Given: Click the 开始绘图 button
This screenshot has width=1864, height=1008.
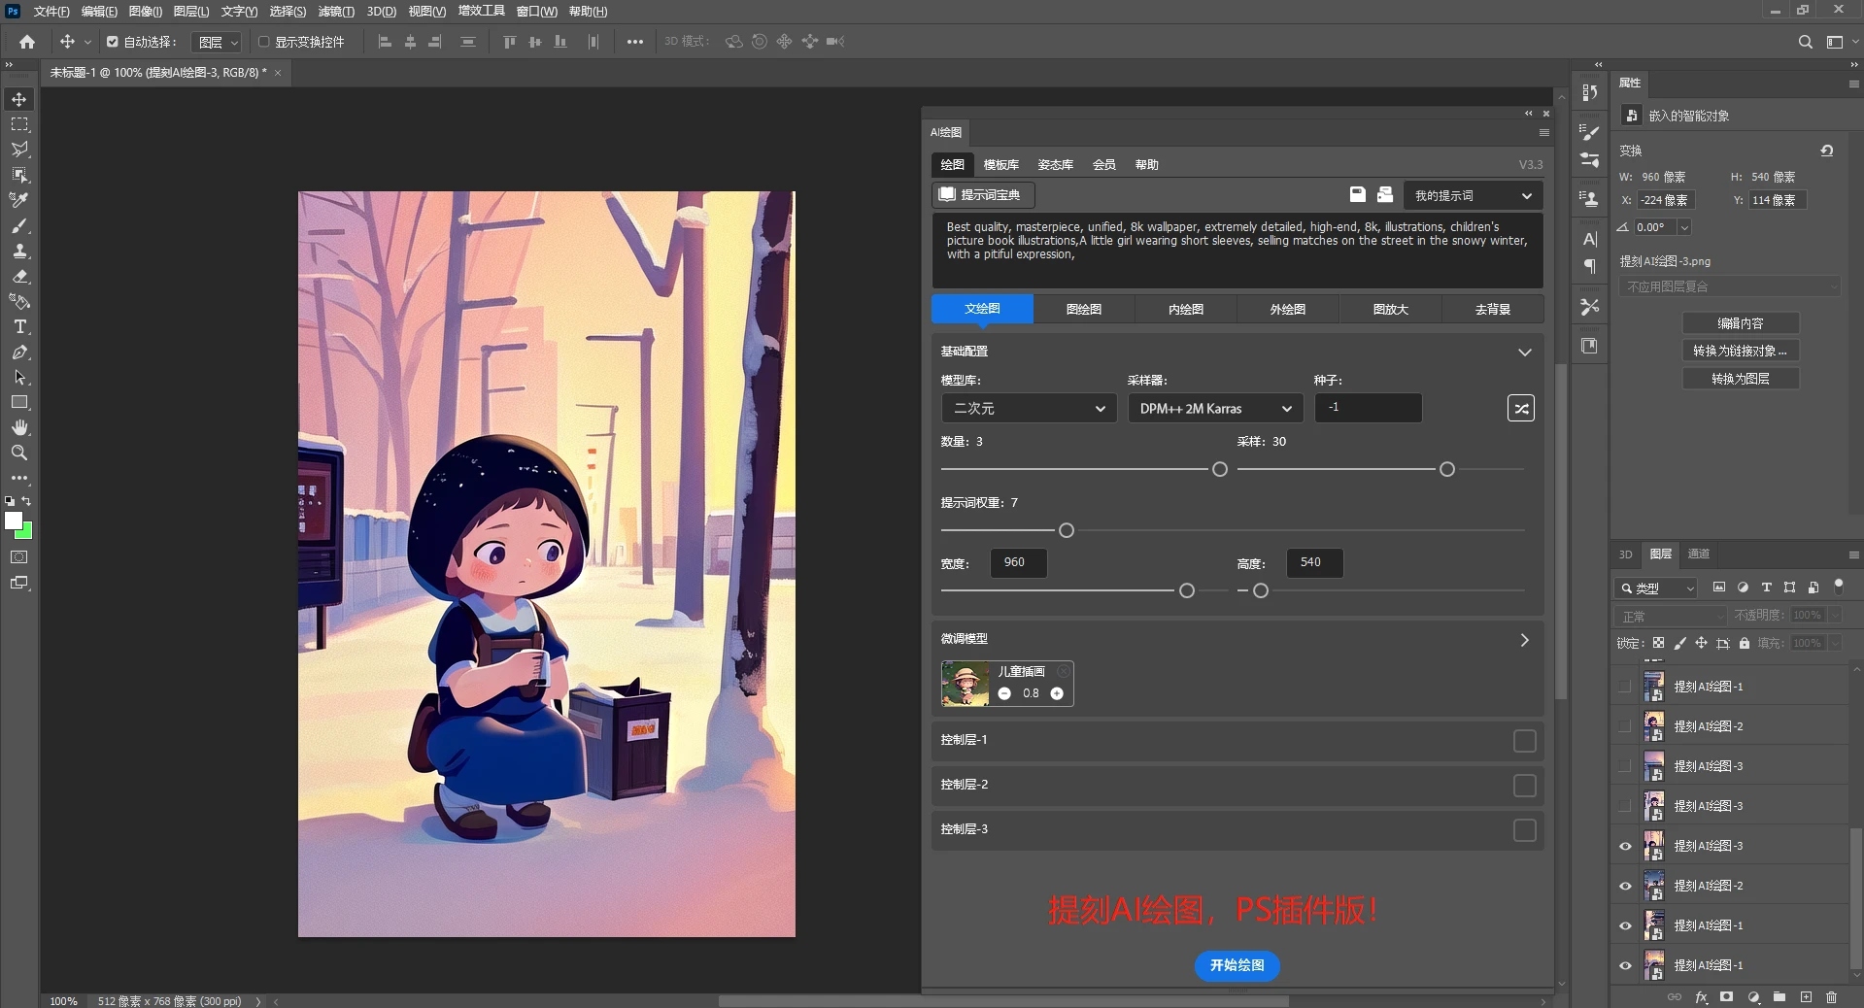Looking at the screenshot, I should point(1237,965).
